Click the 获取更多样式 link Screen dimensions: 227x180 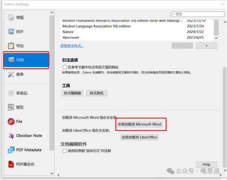coord(72,46)
